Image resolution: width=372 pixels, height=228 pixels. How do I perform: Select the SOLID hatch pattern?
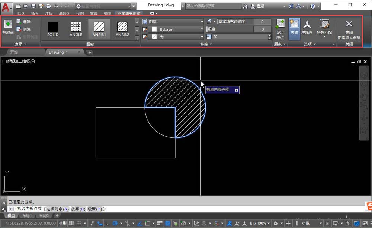click(x=53, y=29)
